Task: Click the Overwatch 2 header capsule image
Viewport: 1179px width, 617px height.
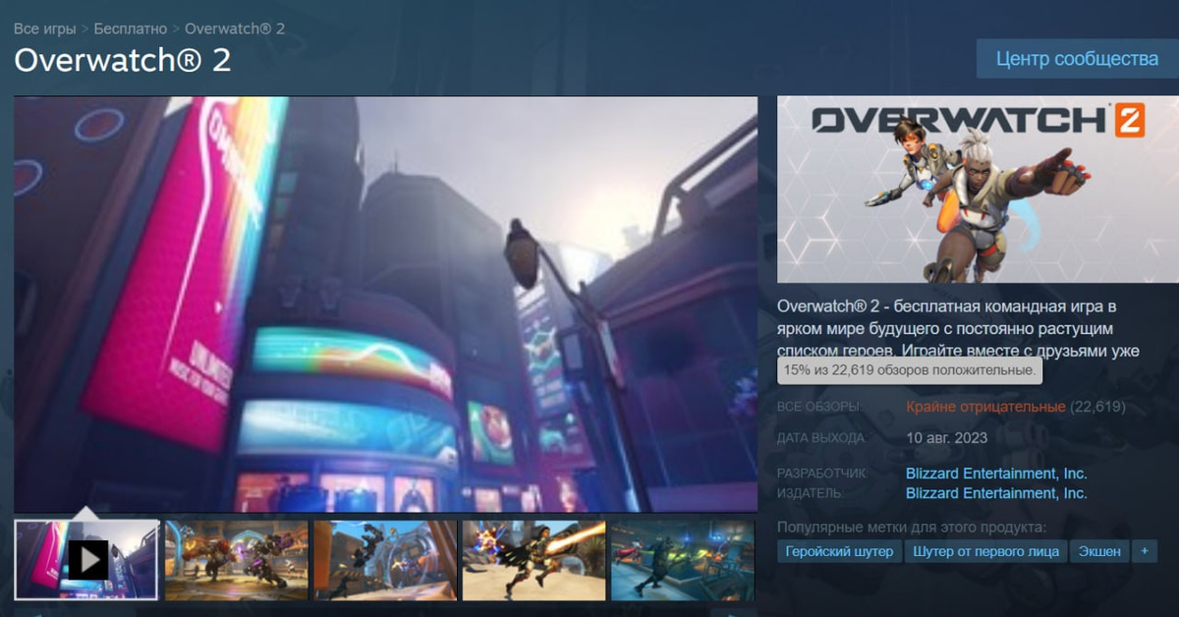Action: pyautogui.click(x=976, y=190)
